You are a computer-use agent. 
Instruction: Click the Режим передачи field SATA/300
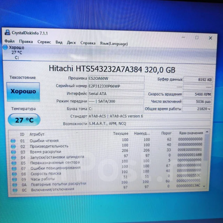pyautogui.click(x=116, y=101)
